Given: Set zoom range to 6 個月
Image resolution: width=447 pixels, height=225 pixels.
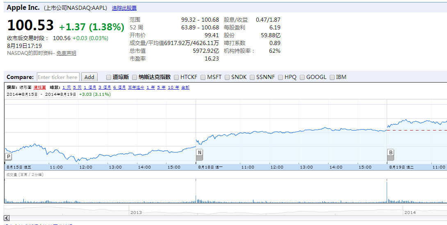Looking at the screenshot, I should [120, 88].
